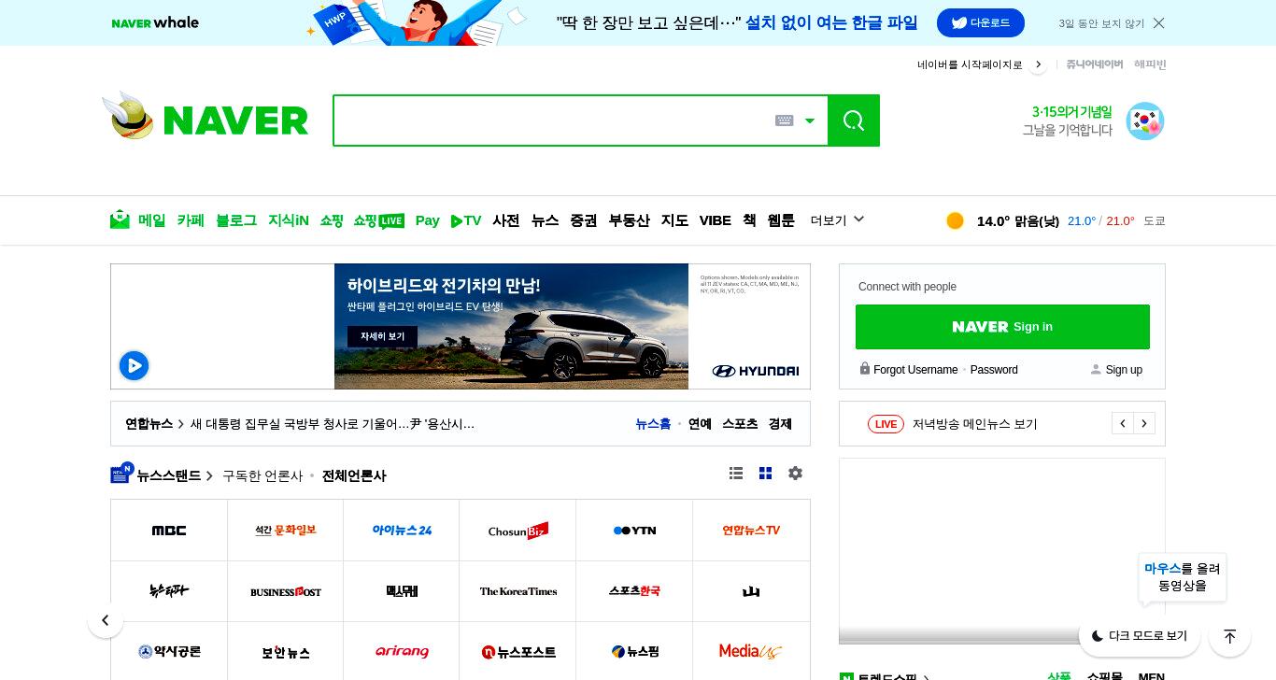This screenshot has height=680, width=1276.
Task: Click the sunny weather icon
Action: (955, 220)
